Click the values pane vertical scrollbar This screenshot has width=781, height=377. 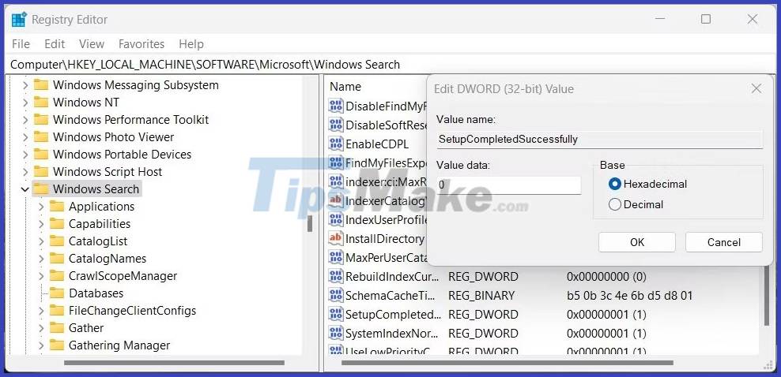click(766, 296)
